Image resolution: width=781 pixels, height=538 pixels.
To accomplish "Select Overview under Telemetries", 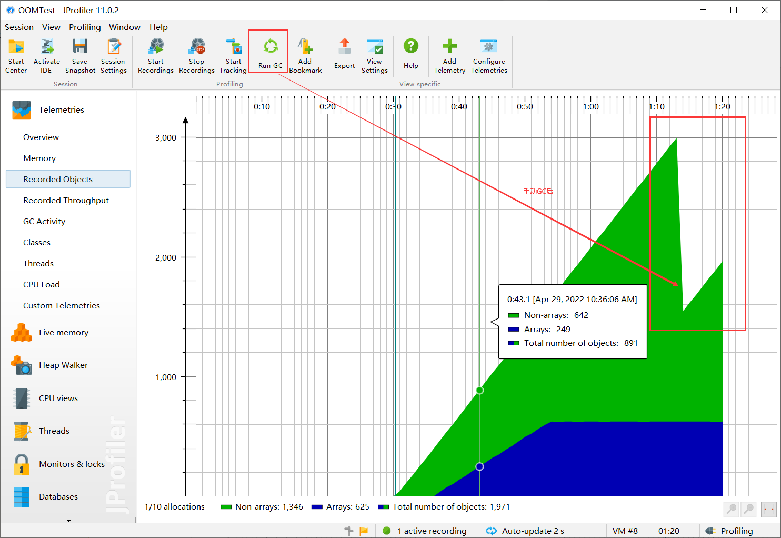I will click(41, 137).
